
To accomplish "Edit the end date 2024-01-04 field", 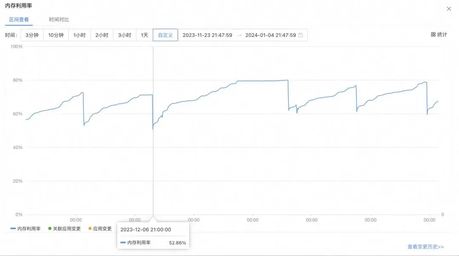I will click(270, 35).
